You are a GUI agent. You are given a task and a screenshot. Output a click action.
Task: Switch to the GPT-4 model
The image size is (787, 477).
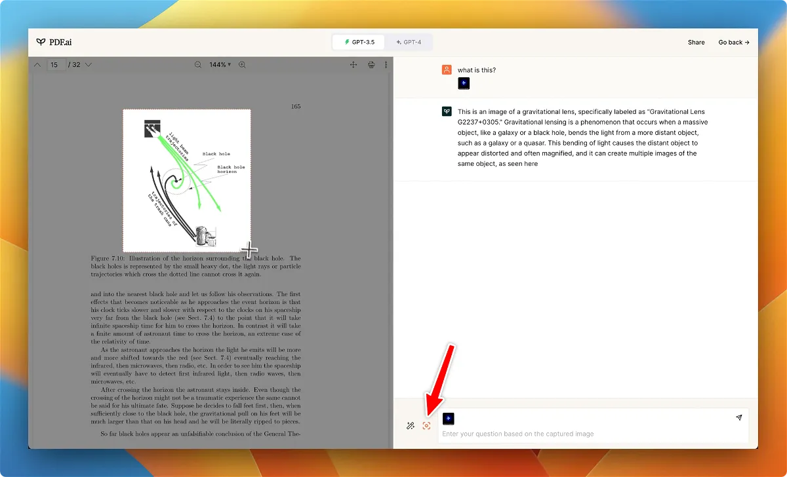coord(408,42)
